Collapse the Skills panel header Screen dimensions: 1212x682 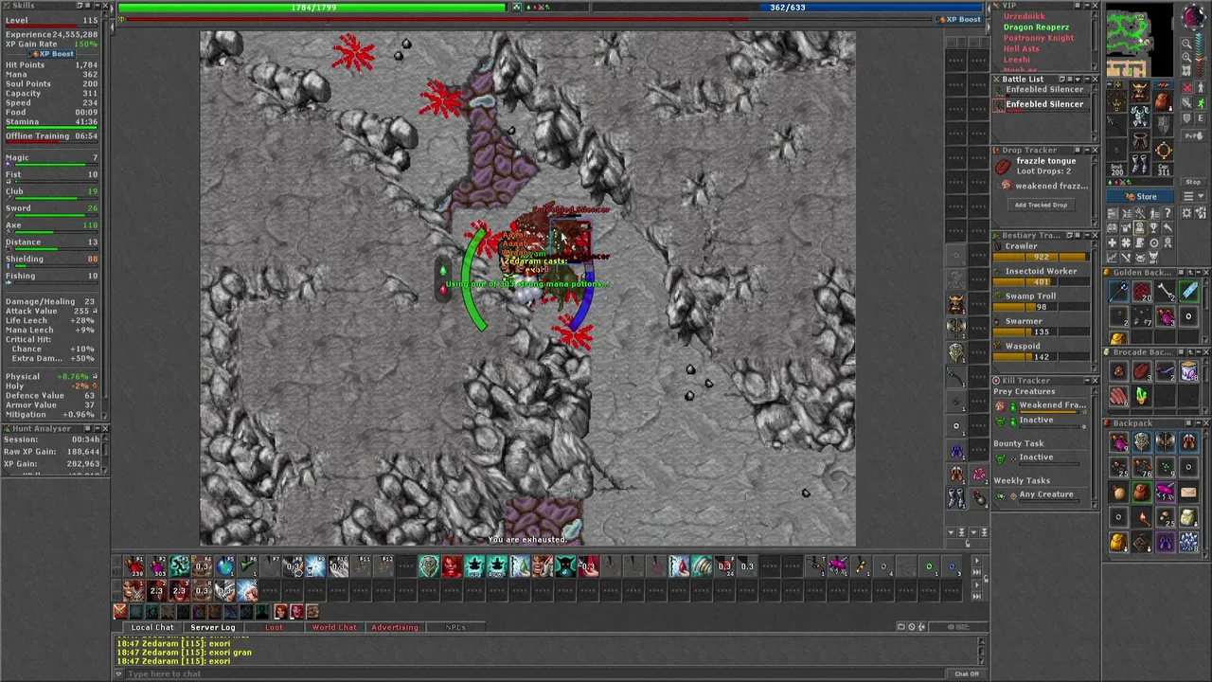coord(98,5)
